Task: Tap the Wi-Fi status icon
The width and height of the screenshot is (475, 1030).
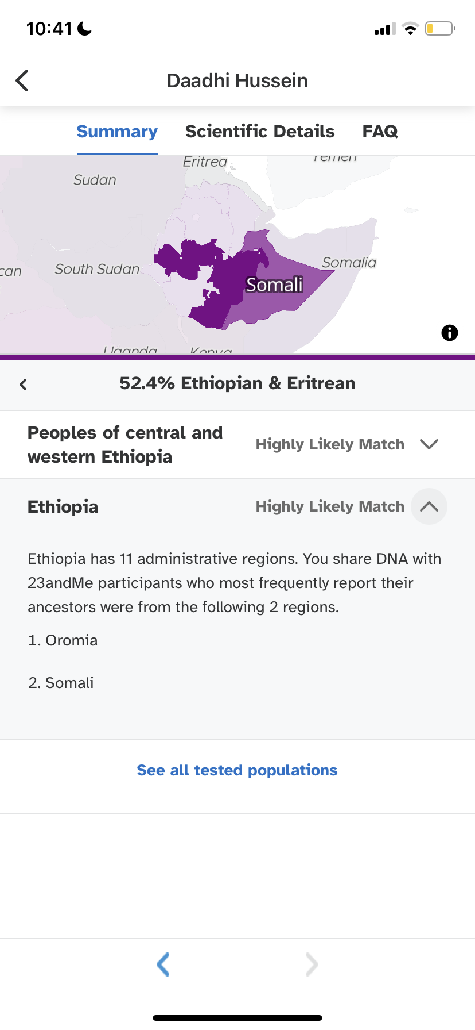Action: click(410, 29)
